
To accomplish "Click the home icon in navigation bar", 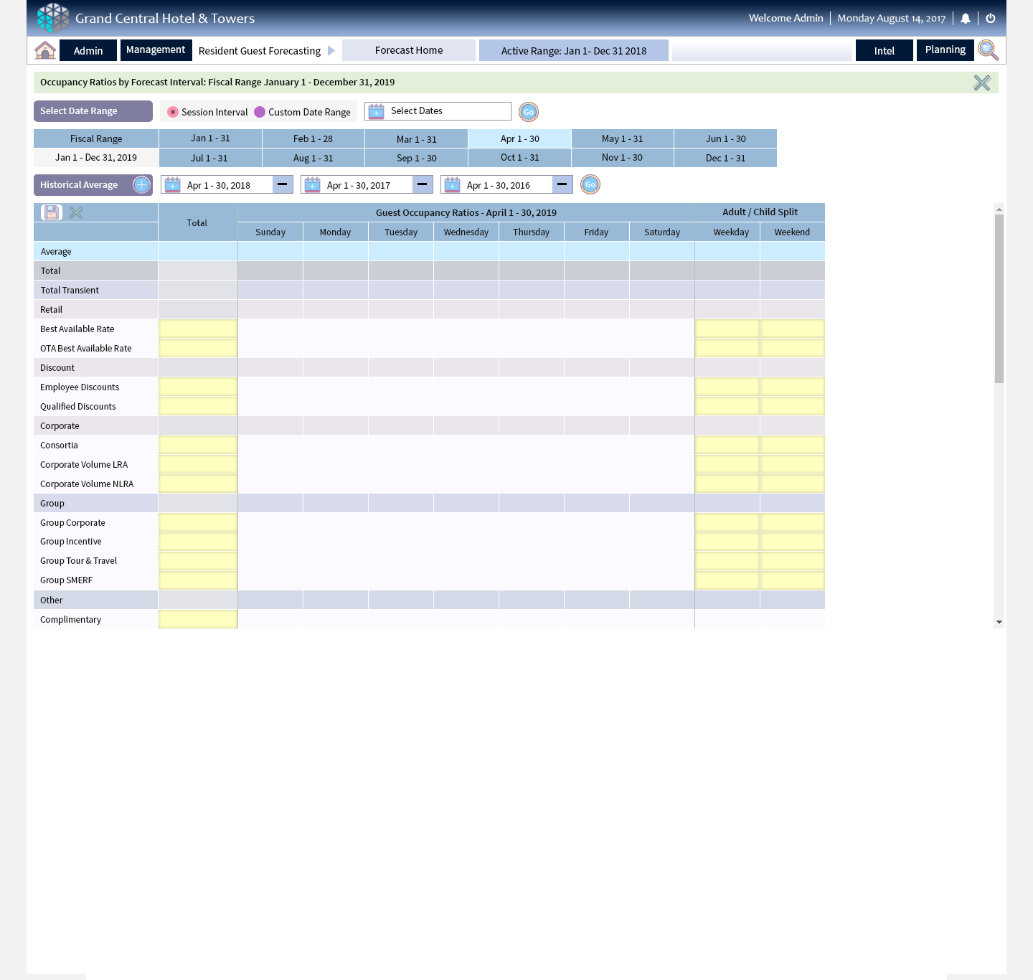I will tap(45, 50).
